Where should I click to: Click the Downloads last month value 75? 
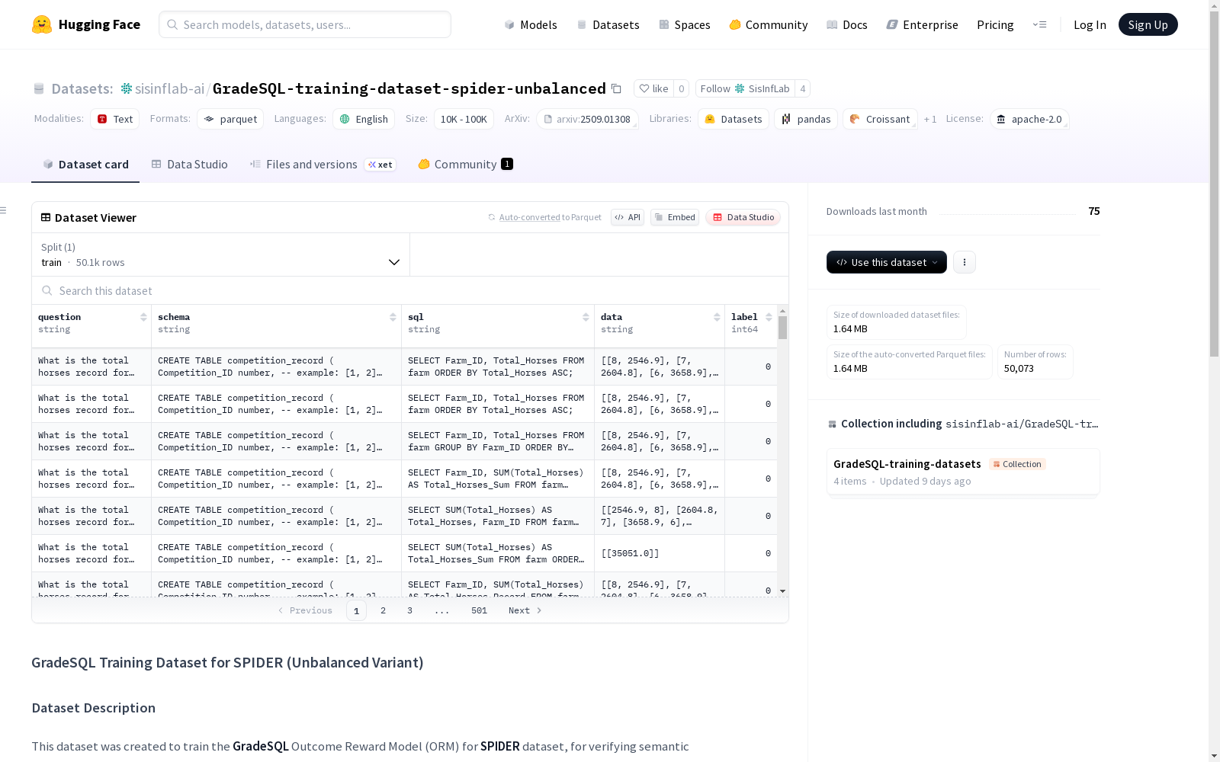[x=1094, y=211]
